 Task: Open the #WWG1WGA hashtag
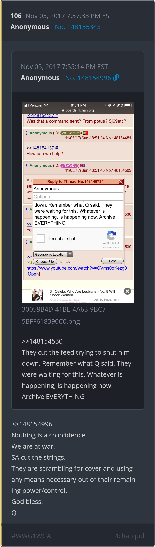31,536
